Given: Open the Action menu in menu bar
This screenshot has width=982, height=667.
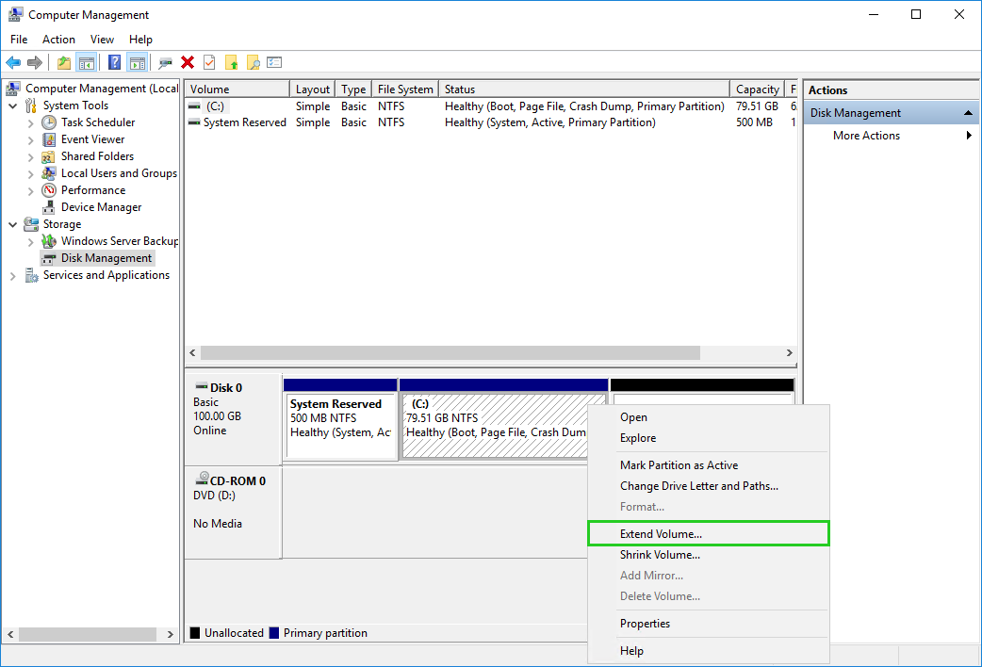Looking at the screenshot, I should tap(58, 40).
